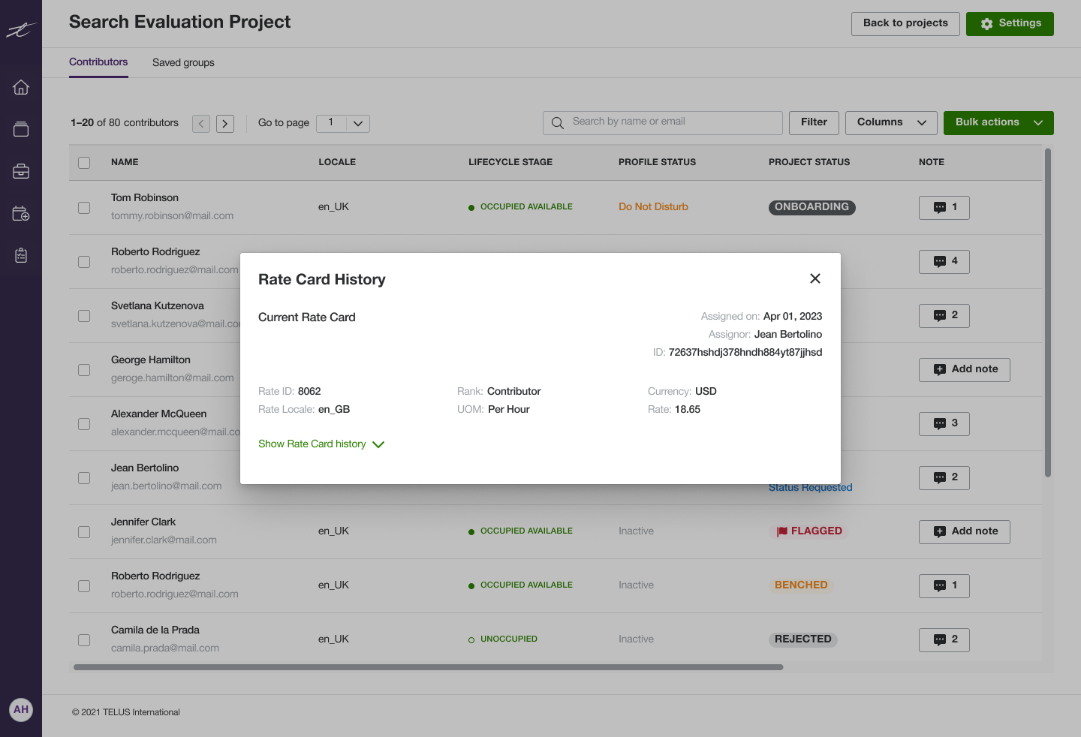This screenshot has height=737, width=1081.
Task: Click the TELUS logo at top left
Action: [20, 30]
